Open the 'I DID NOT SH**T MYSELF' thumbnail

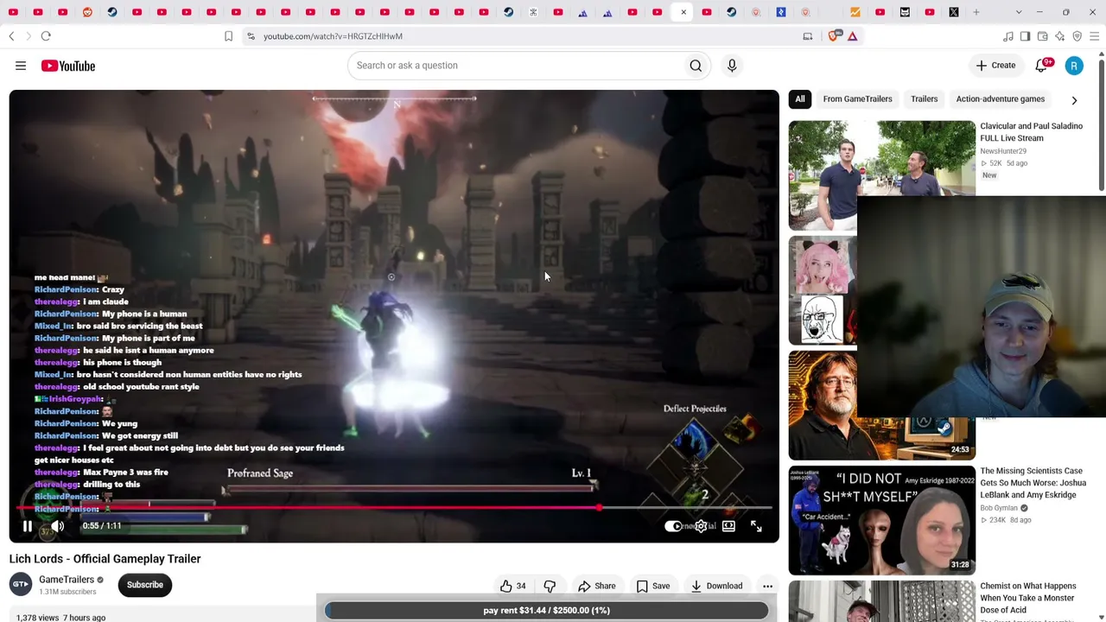[881, 521]
